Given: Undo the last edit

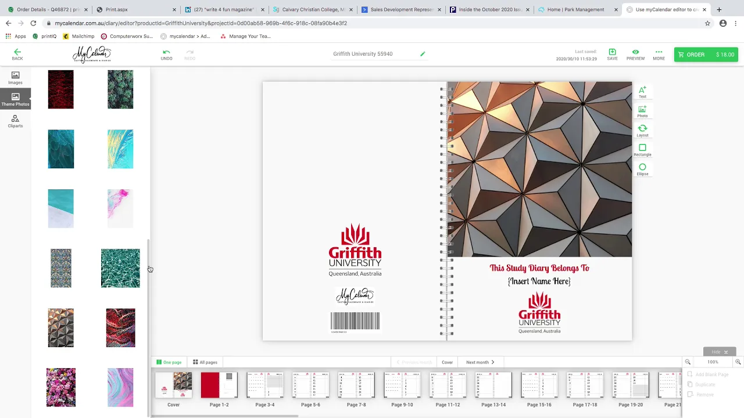Looking at the screenshot, I should point(166,55).
